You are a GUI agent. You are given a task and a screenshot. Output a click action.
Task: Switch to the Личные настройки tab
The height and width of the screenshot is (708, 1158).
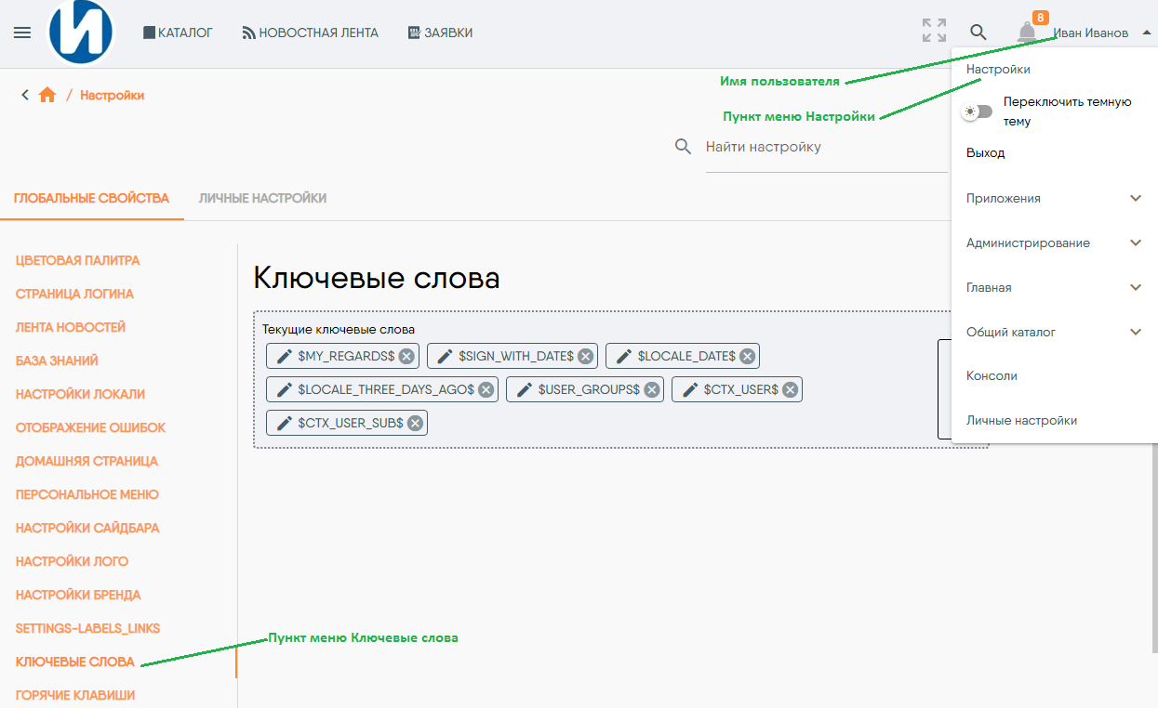262,198
